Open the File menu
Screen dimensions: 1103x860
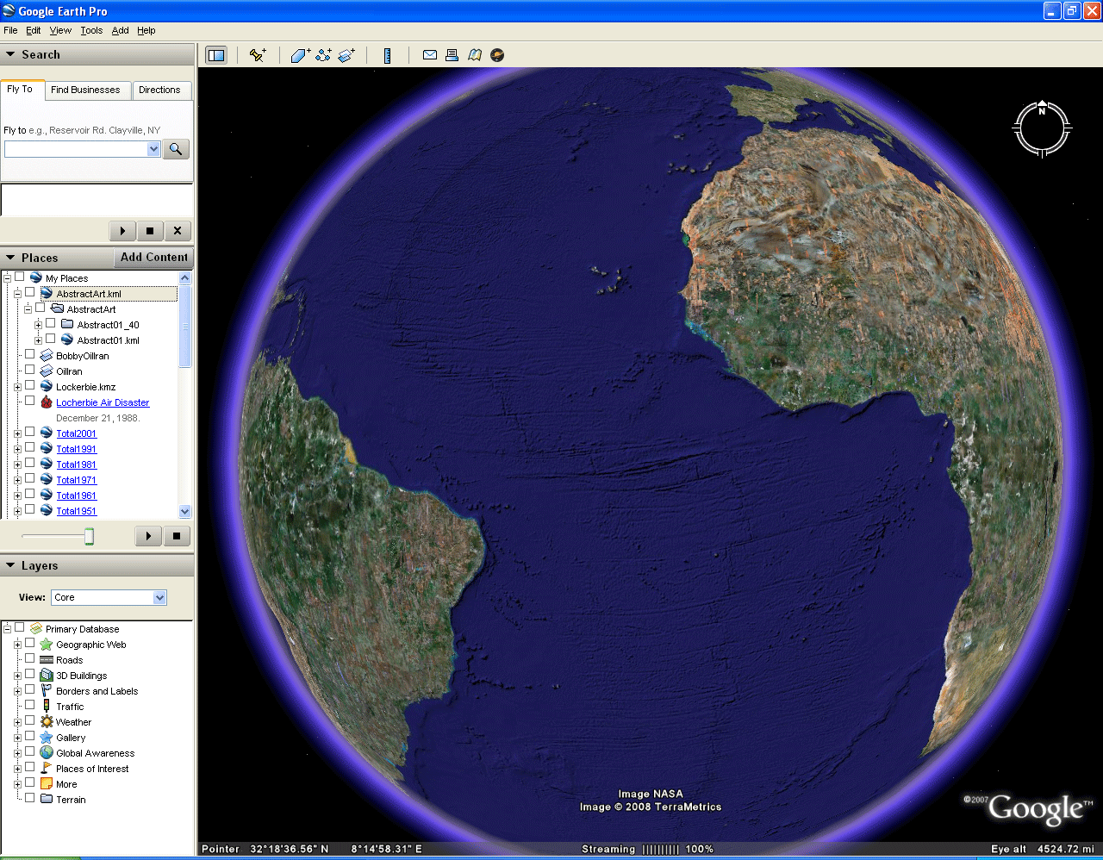tap(10, 30)
